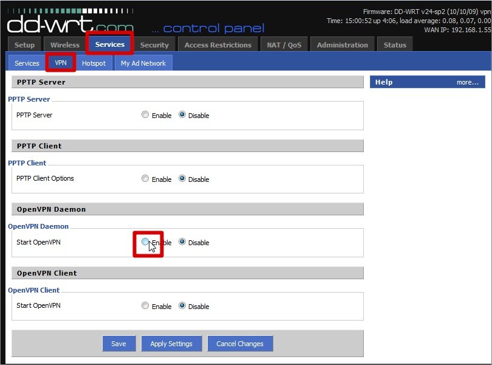Go to Access Restrictions tab
492x365 pixels.
217,45
